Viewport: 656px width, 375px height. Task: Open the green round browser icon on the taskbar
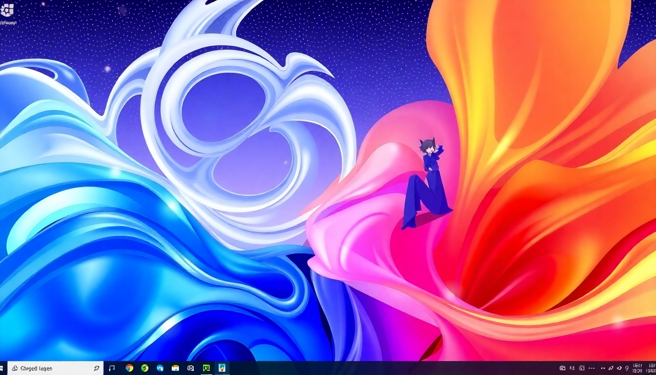tap(144, 368)
